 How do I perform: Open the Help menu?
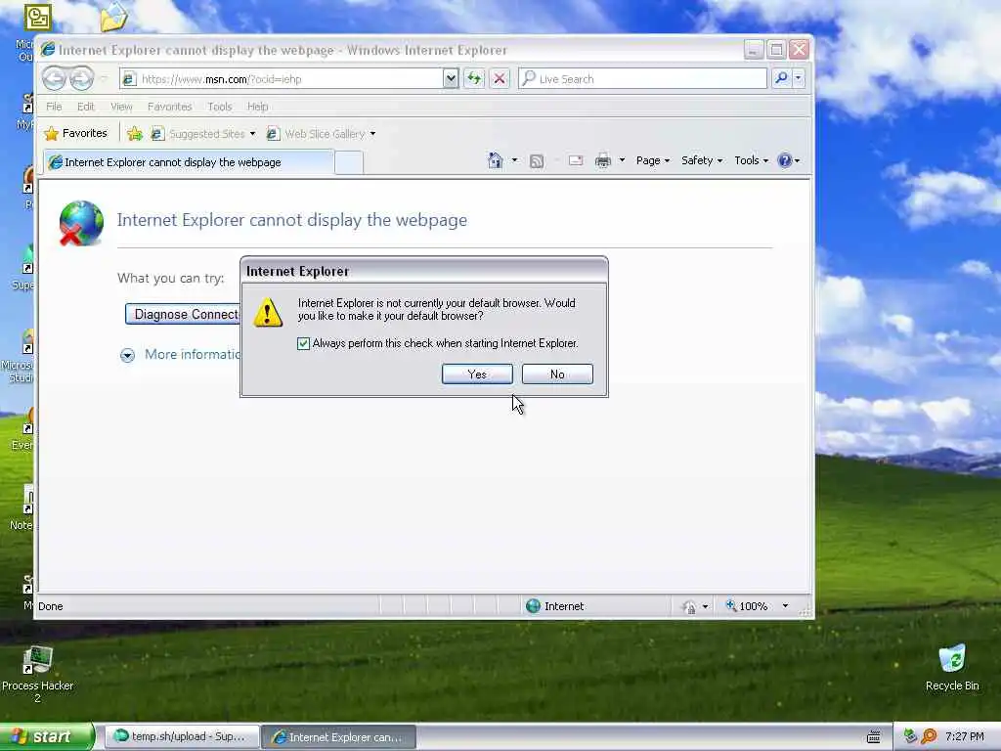[x=257, y=107]
